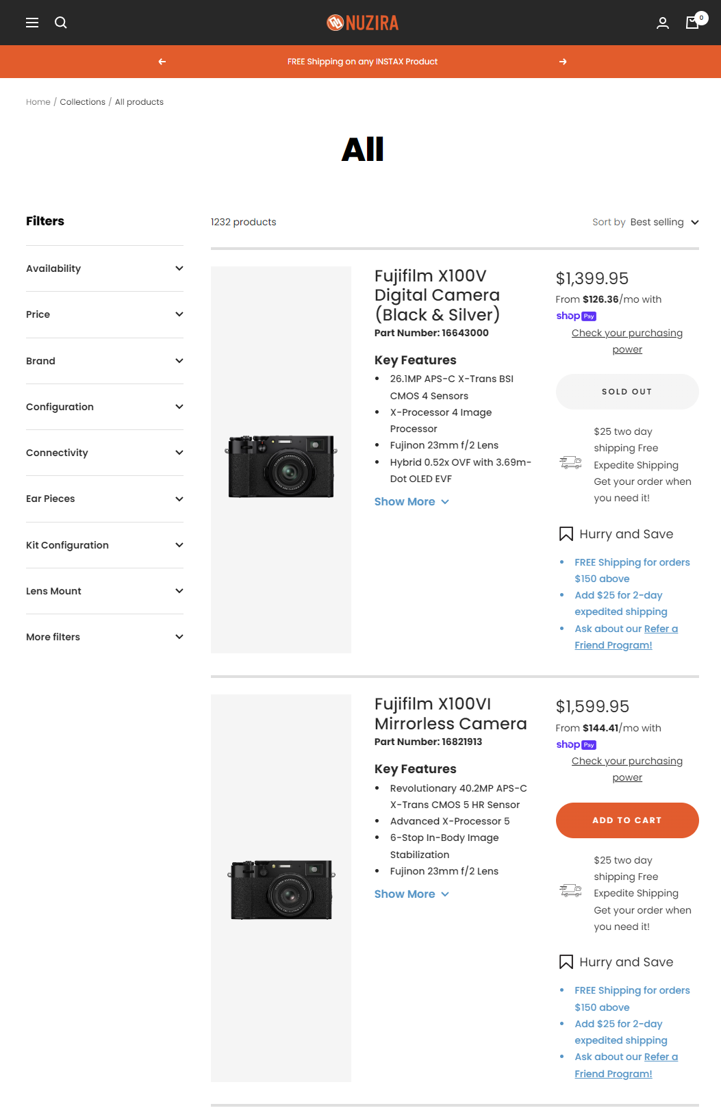This screenshot has width=721, height=1119.
Task: Expand the Kit Configuration filter
Action: coord(105,545)
